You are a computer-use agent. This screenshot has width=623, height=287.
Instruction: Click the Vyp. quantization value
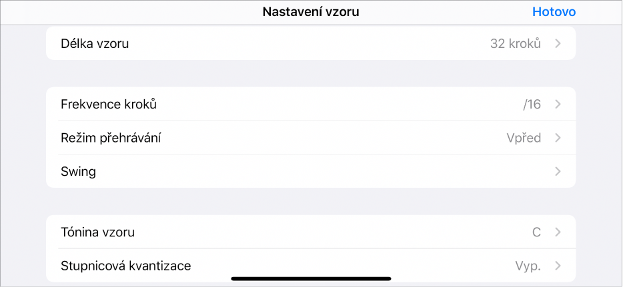[x=528, y=266]
